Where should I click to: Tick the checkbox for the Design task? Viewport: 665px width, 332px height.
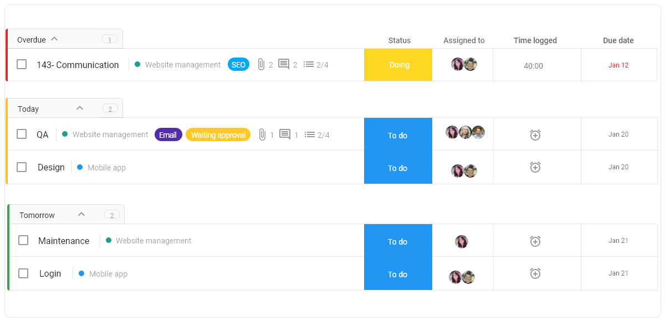[22, 167]
